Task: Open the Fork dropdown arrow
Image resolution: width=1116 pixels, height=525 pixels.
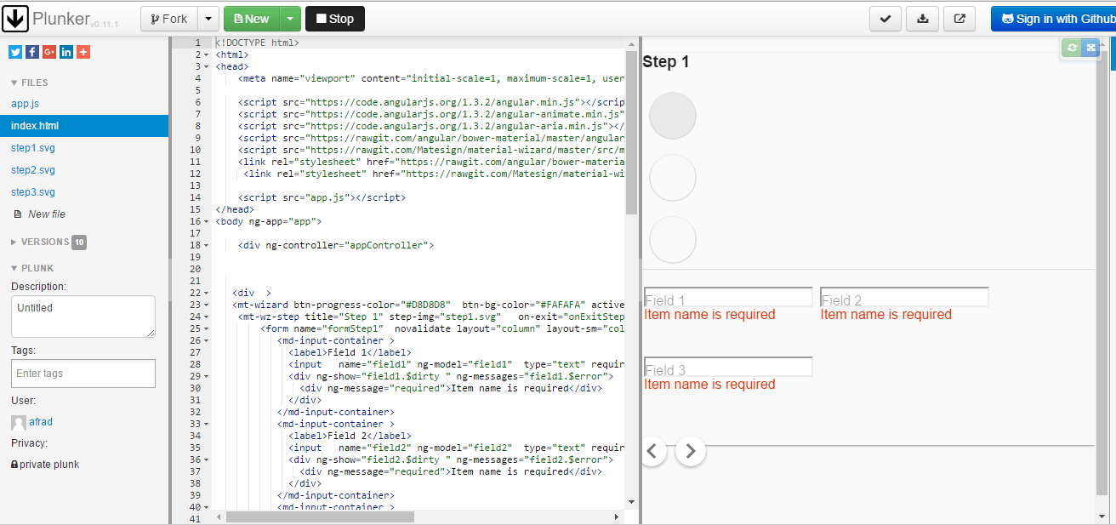Action: point(208,19)
